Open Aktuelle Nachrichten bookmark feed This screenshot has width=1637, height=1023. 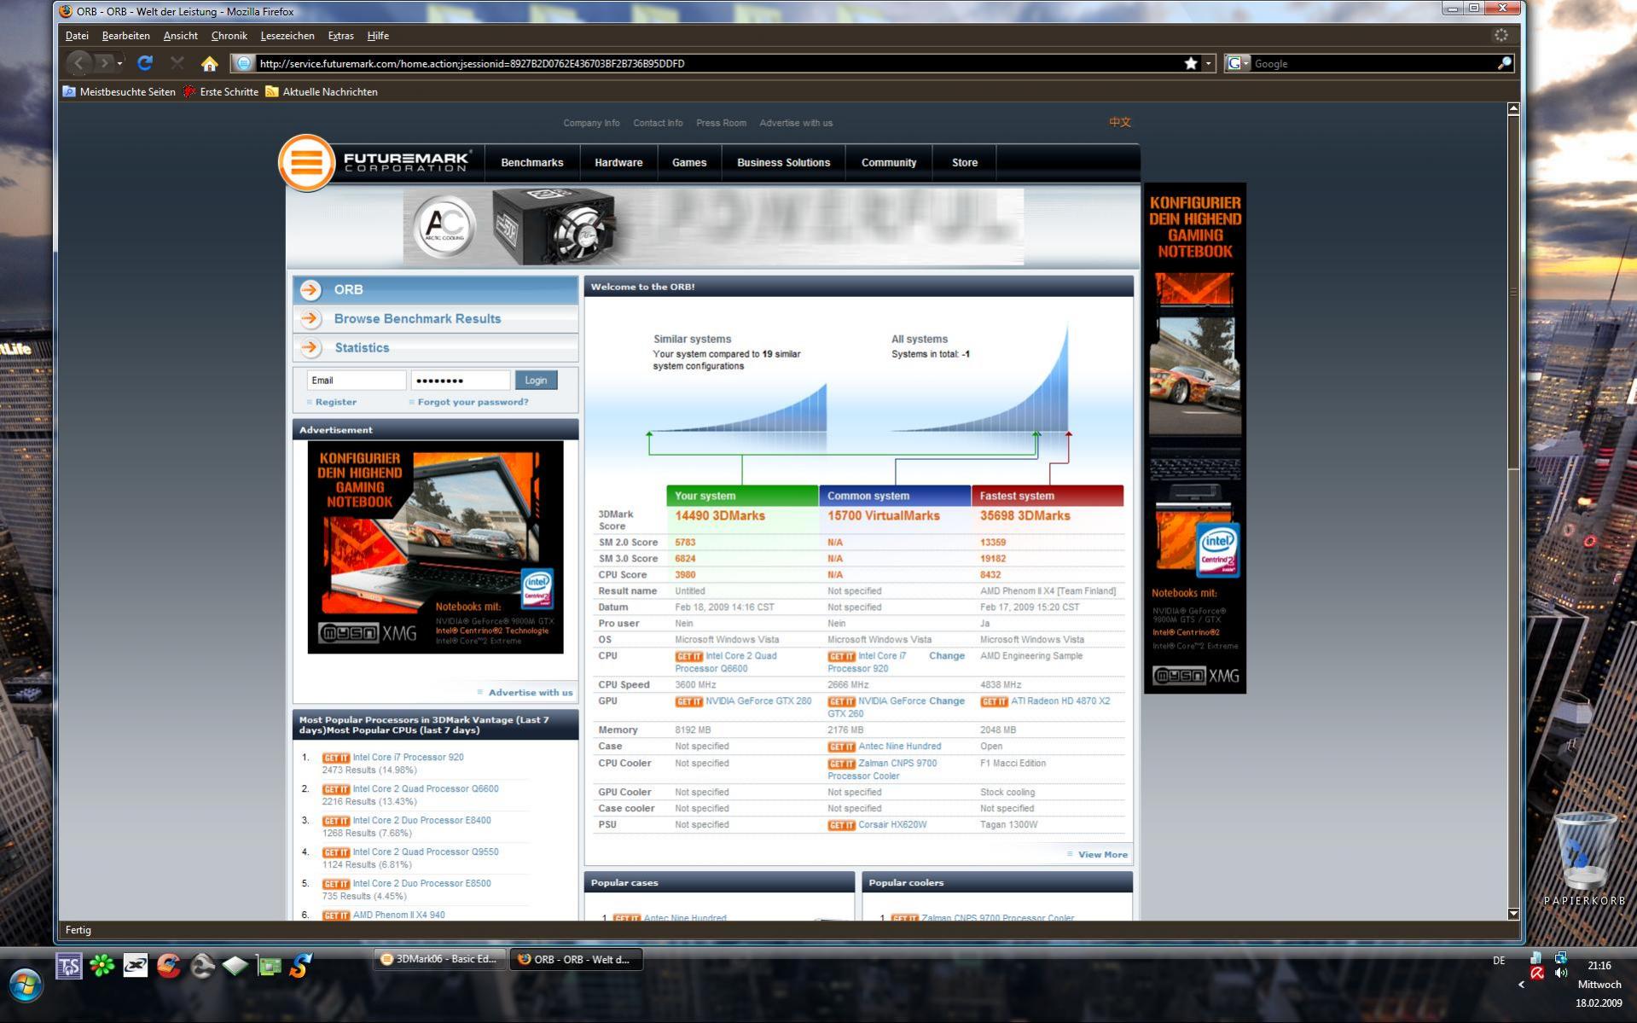point(322,92)
